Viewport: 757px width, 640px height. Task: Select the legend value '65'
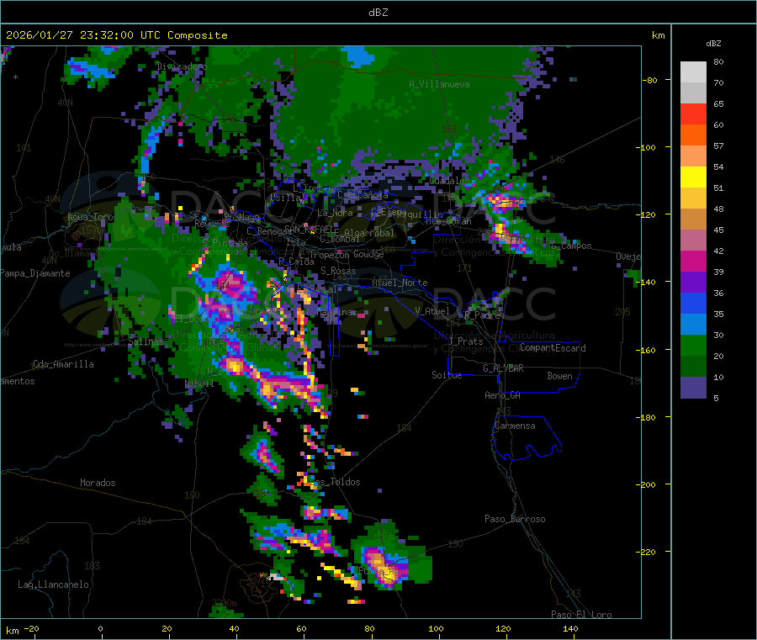point(718,103)
